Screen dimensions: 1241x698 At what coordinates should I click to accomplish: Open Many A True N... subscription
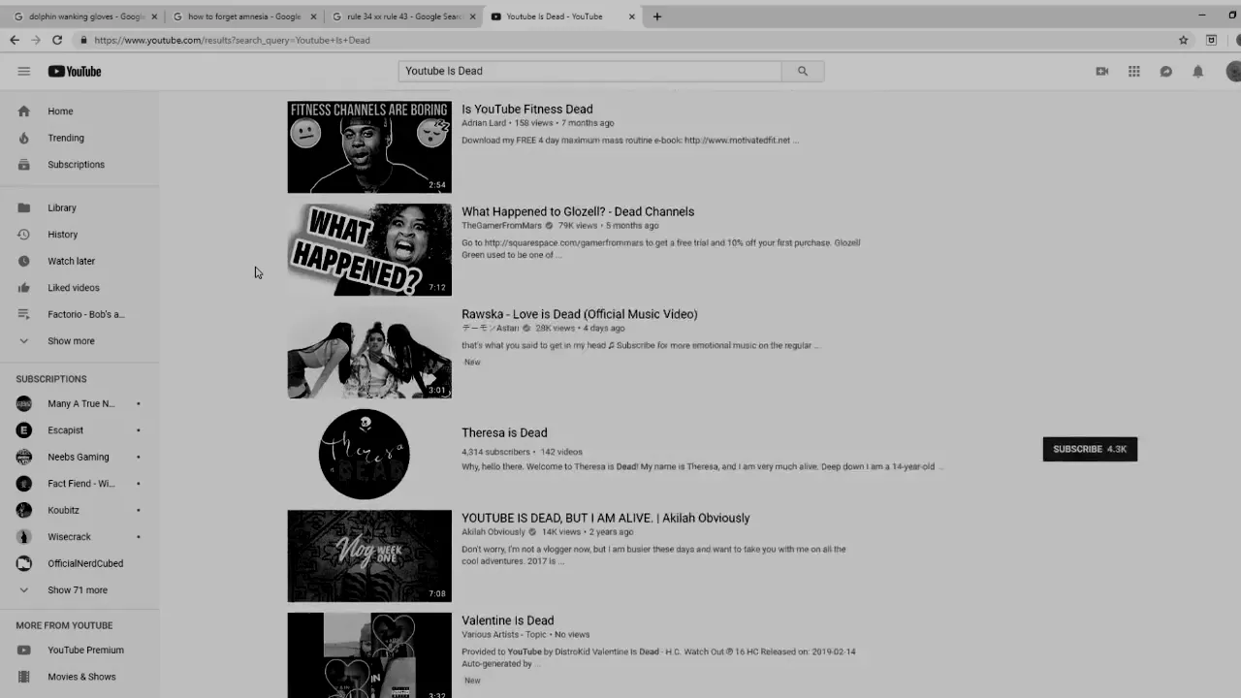[80, 403]
